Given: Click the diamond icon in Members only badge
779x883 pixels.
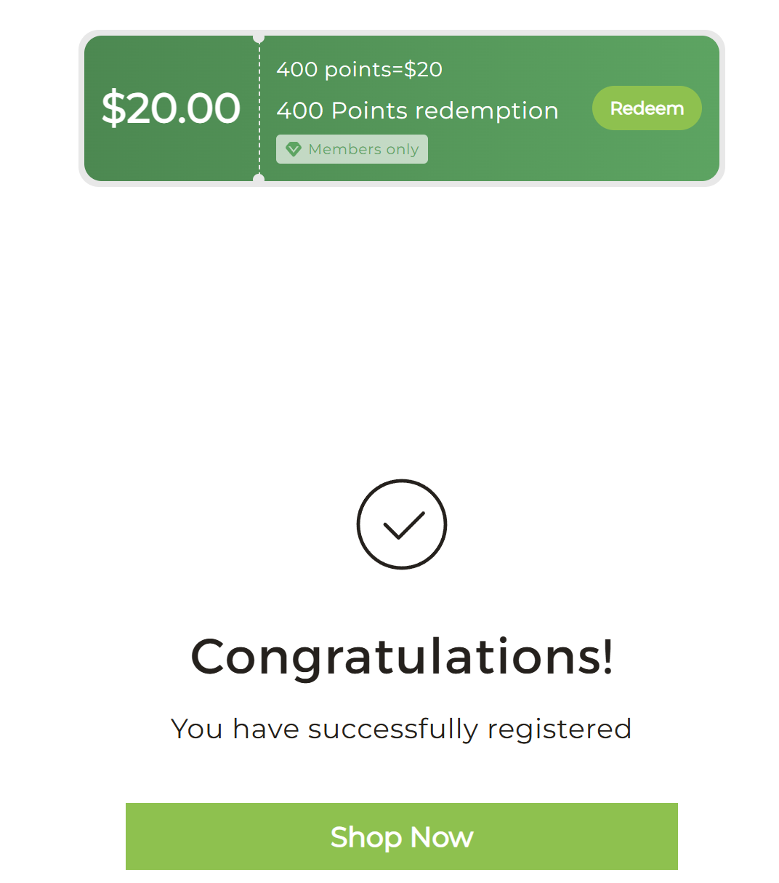Looking at the screenshot, I should tap(294, 149).
